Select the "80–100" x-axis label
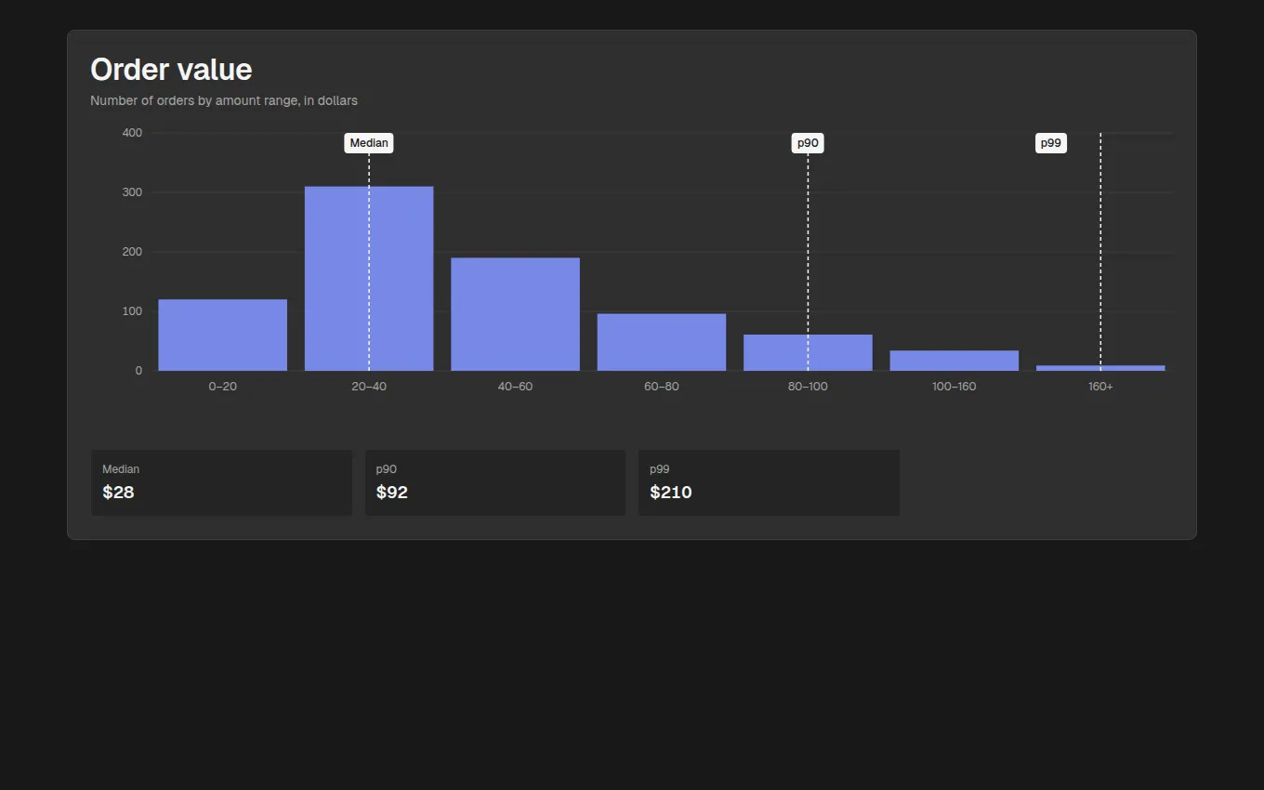The width and height of the screenshot is (1264, 790). pyautogui.click(x=808, y=387)
